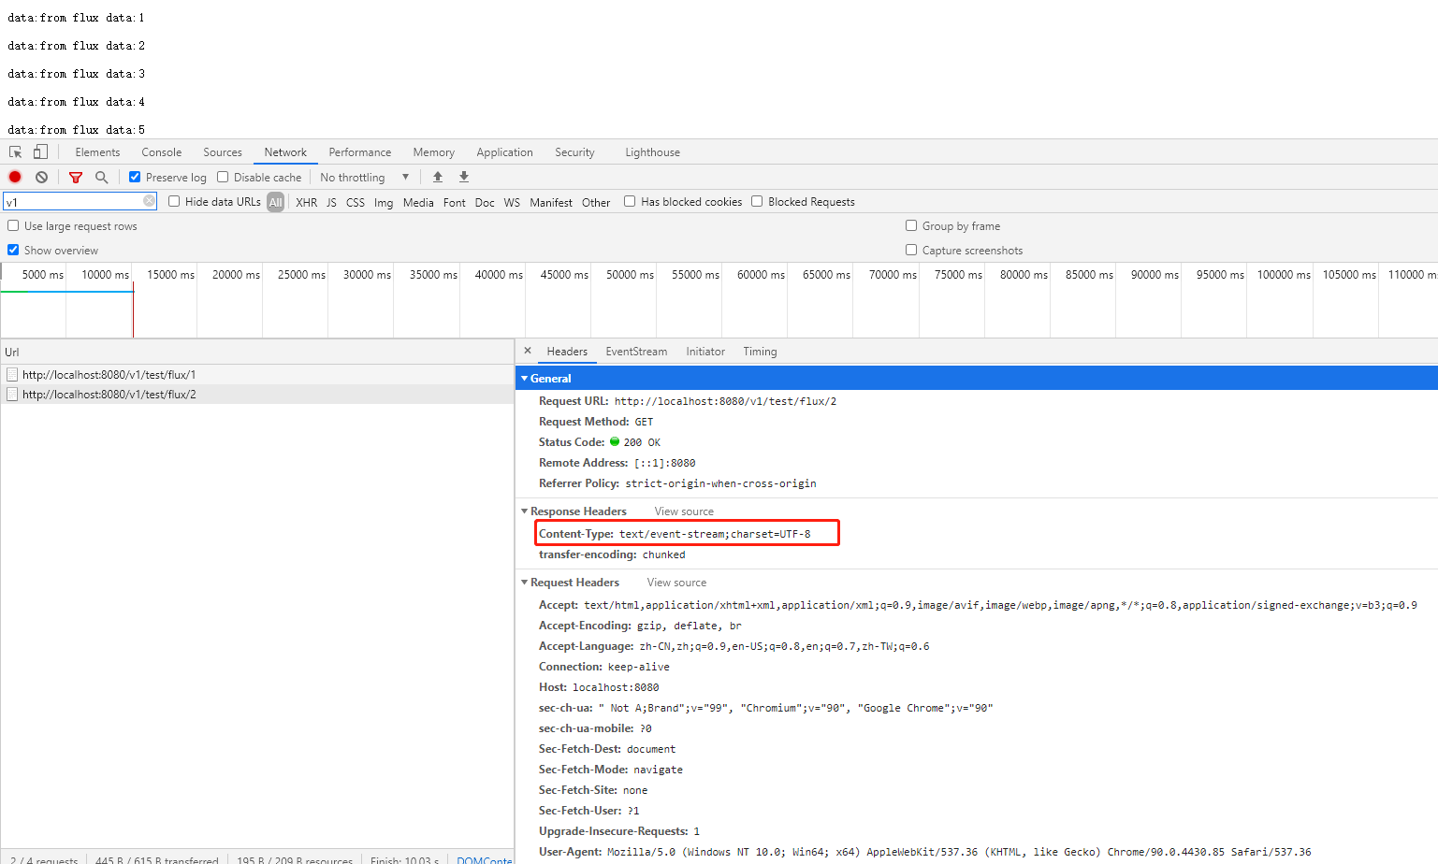Open the Memory panel
Screen dimensions: 1438x864
coord(434,152)
